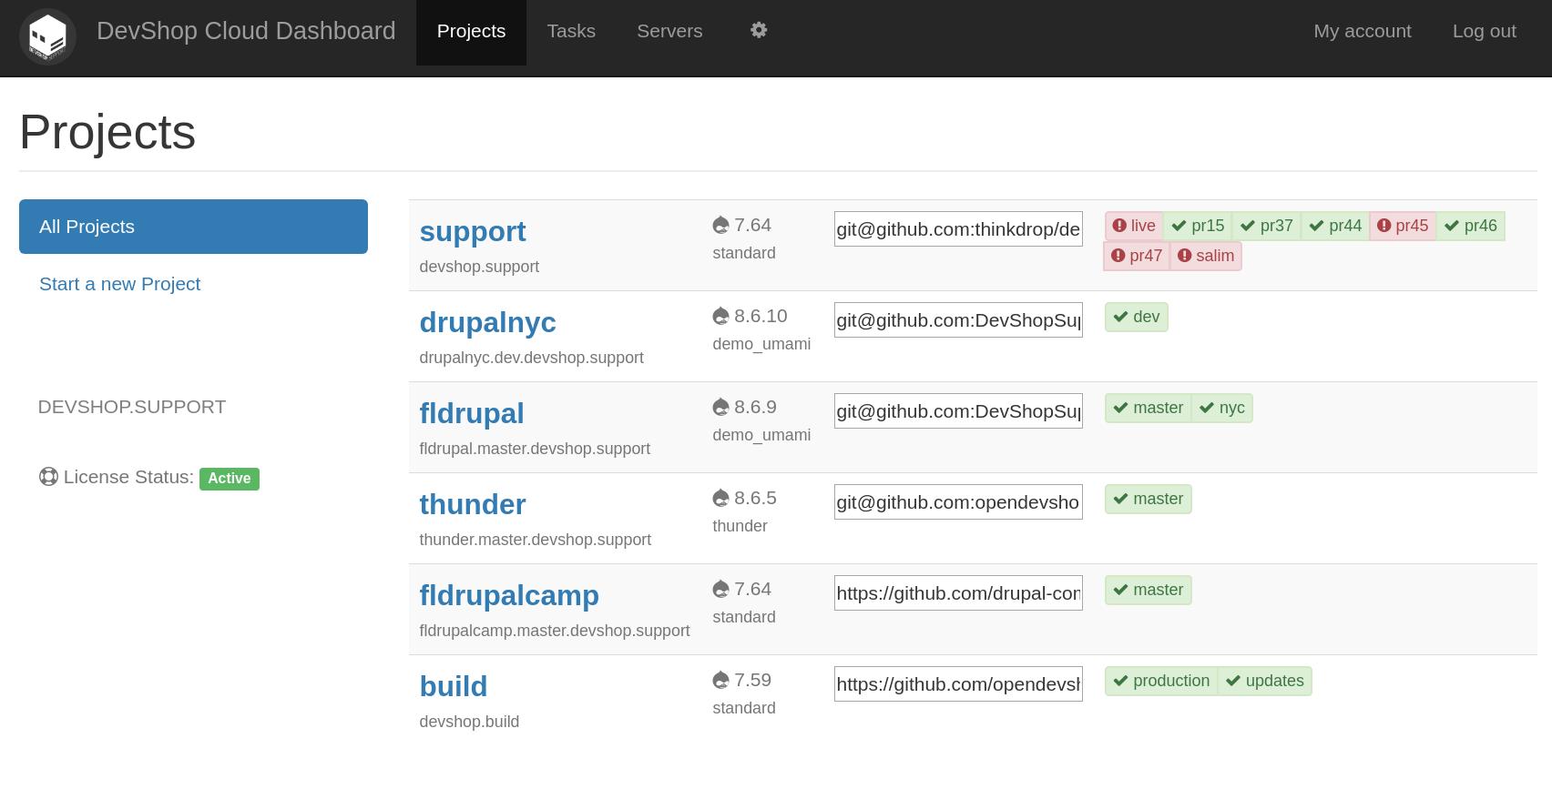
Task: Click the Drupal icon in the fldrupalcamp row
Action: 721,589
